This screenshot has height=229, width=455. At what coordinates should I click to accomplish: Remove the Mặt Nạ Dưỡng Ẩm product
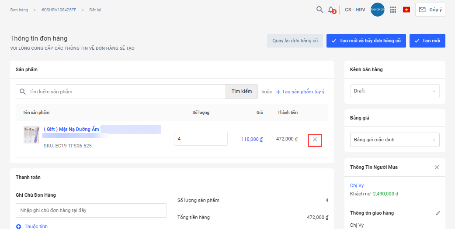(315, 140)
